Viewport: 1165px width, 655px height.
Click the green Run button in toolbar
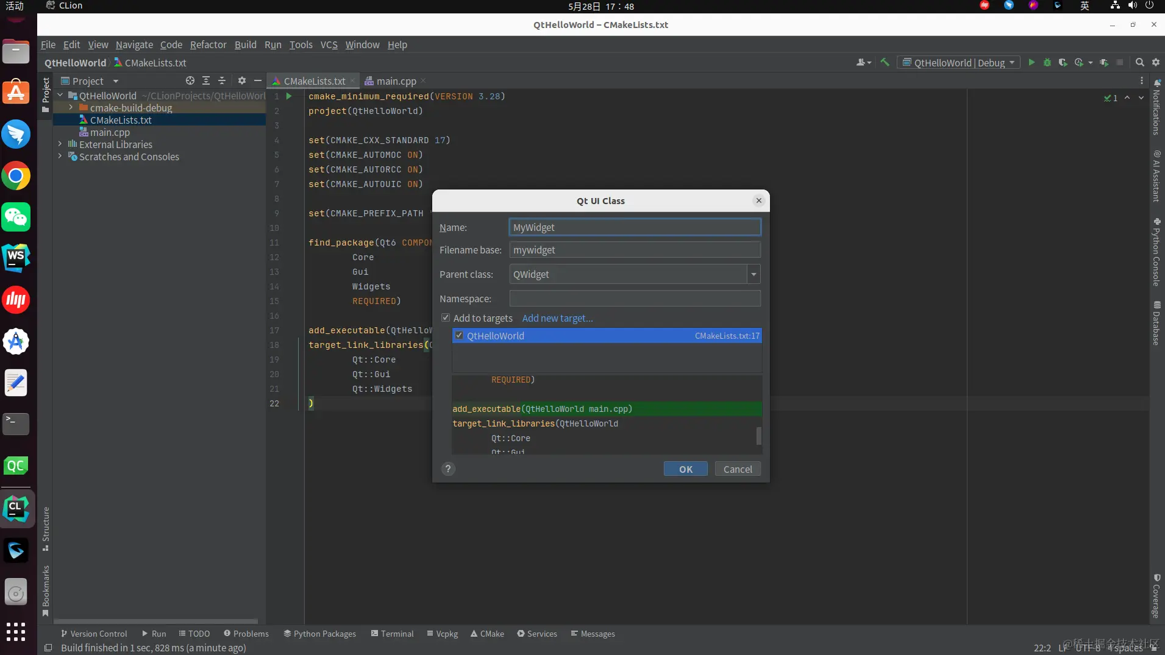coord(1031,63)
